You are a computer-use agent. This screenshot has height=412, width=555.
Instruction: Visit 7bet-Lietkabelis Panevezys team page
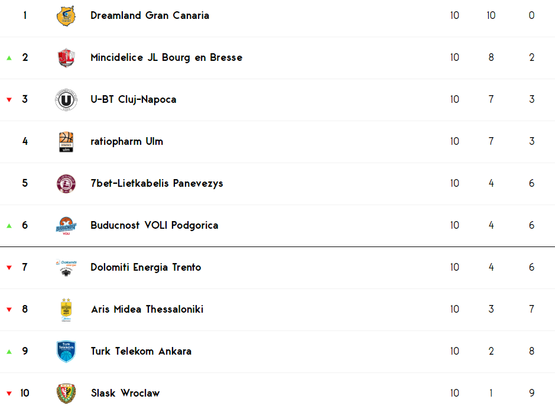[x=157, y=183]
